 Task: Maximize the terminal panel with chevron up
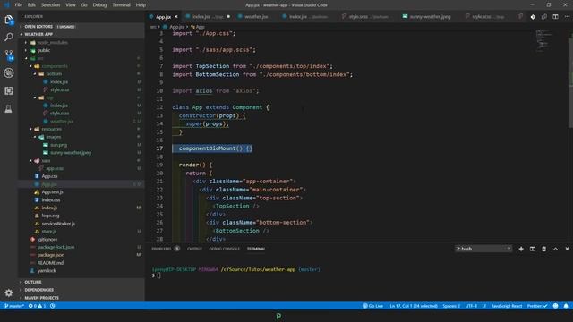tap(555, 249)
